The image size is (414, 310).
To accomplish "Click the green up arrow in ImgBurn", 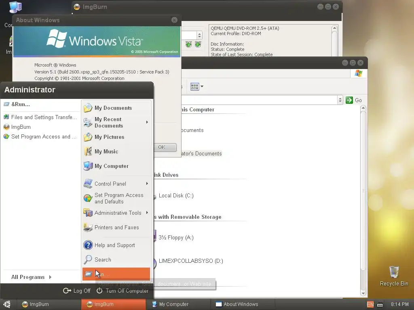I will 188,44.
